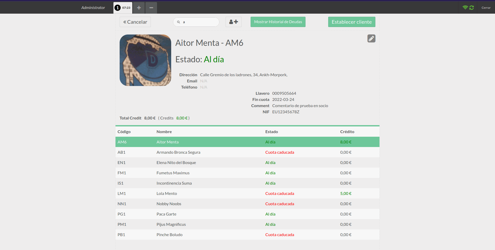Viewport: 495px width, 250px height.
Task: Select the Aitor Menta row
Action: (x=247, y=142)
